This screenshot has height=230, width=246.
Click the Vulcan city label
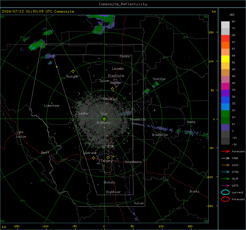click(139, 203)
